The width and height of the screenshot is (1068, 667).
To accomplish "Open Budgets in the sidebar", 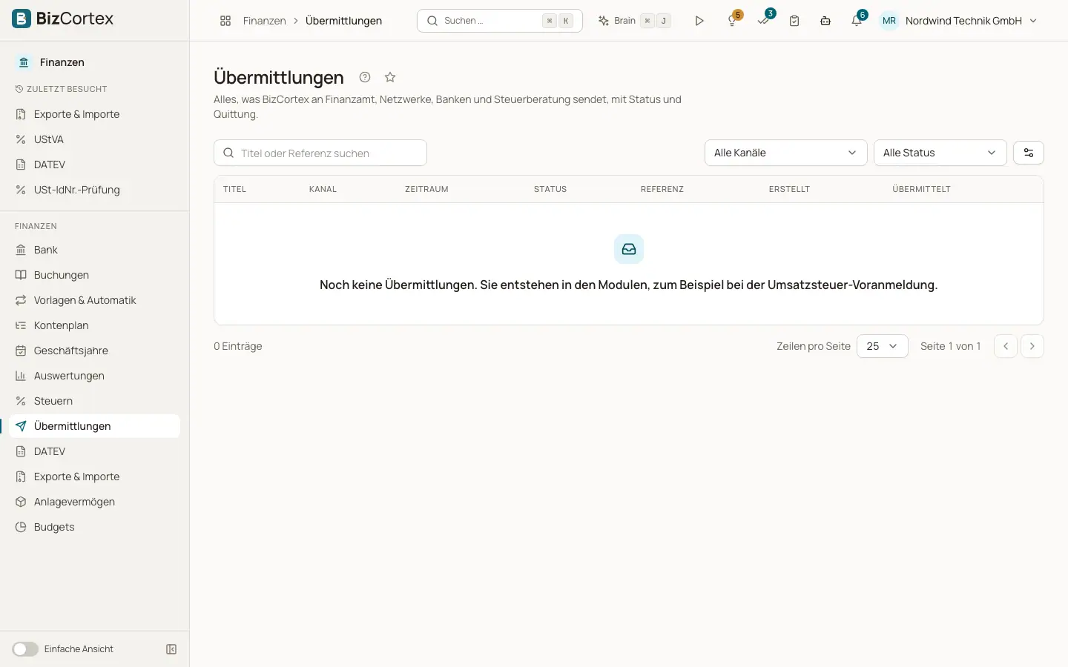I will coord(95,527).
